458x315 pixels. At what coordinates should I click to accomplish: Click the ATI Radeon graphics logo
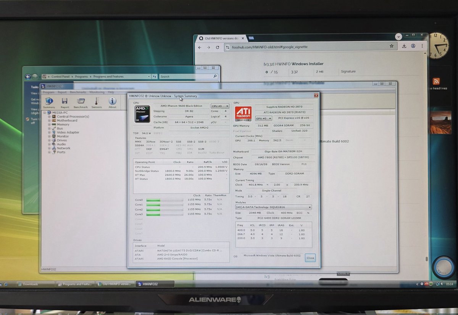click(243, 114)
